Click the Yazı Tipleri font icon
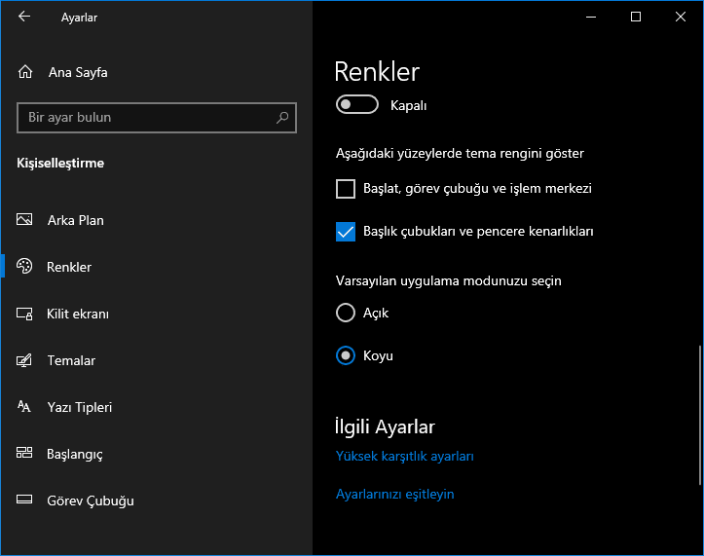This screenshot has width=704, height=556. 24,406
